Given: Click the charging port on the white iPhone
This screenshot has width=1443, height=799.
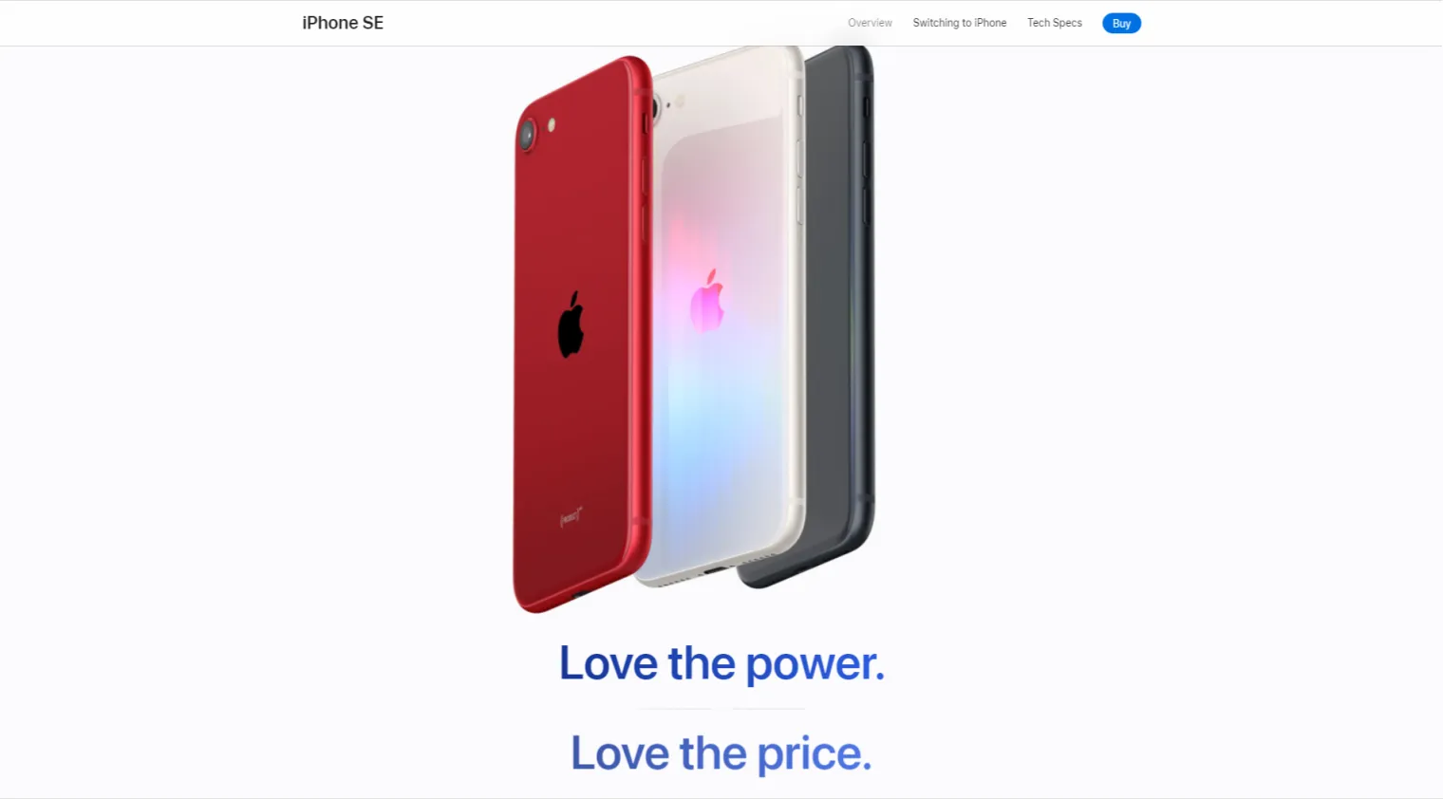Looking at the screenshot, I should click(x=715, y=570).
